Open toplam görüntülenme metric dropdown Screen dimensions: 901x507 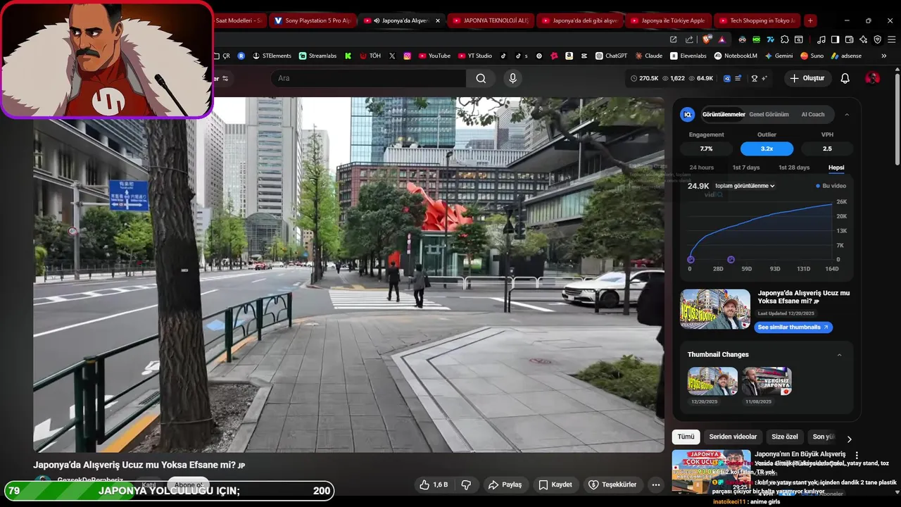745,186
